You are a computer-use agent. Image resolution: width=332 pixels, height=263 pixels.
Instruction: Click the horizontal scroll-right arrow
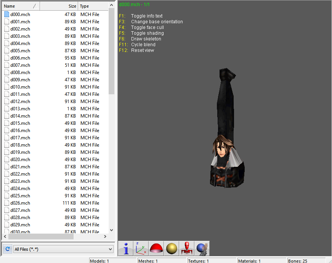point(105,236)
